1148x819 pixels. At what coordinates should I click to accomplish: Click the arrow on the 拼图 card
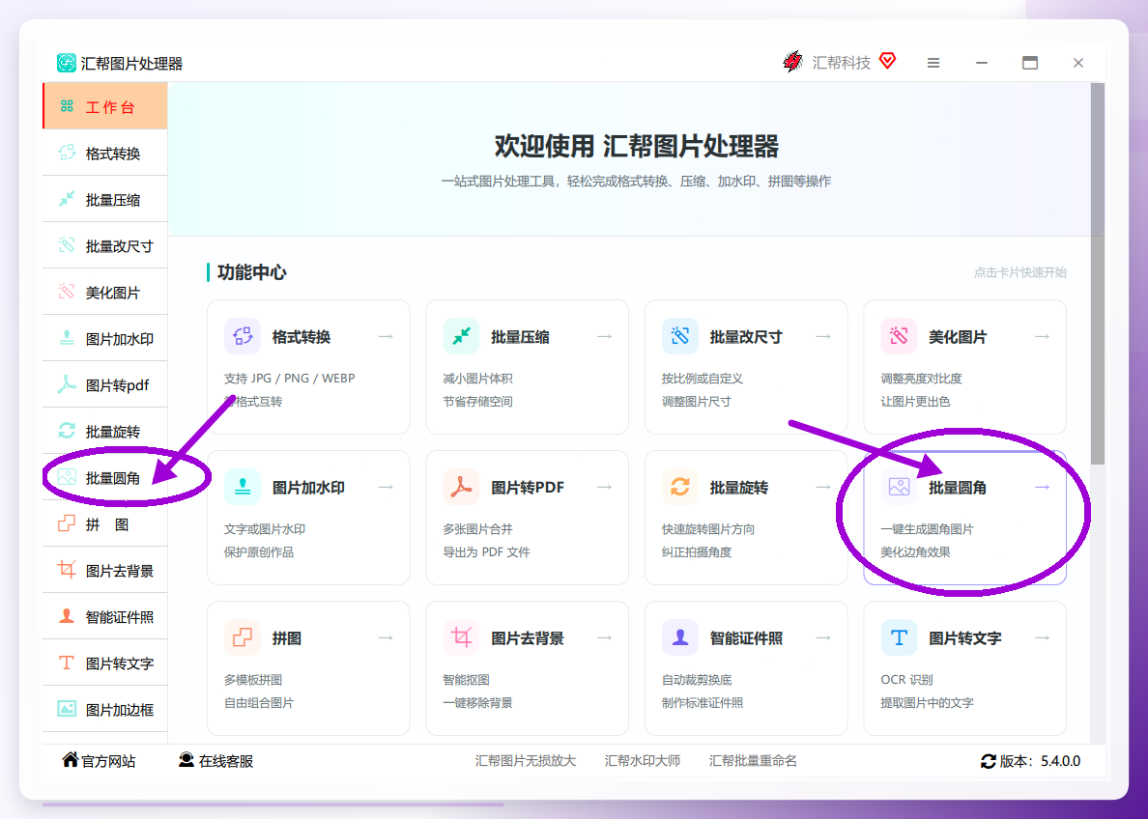pyautogui.click(x=386, y=637)
